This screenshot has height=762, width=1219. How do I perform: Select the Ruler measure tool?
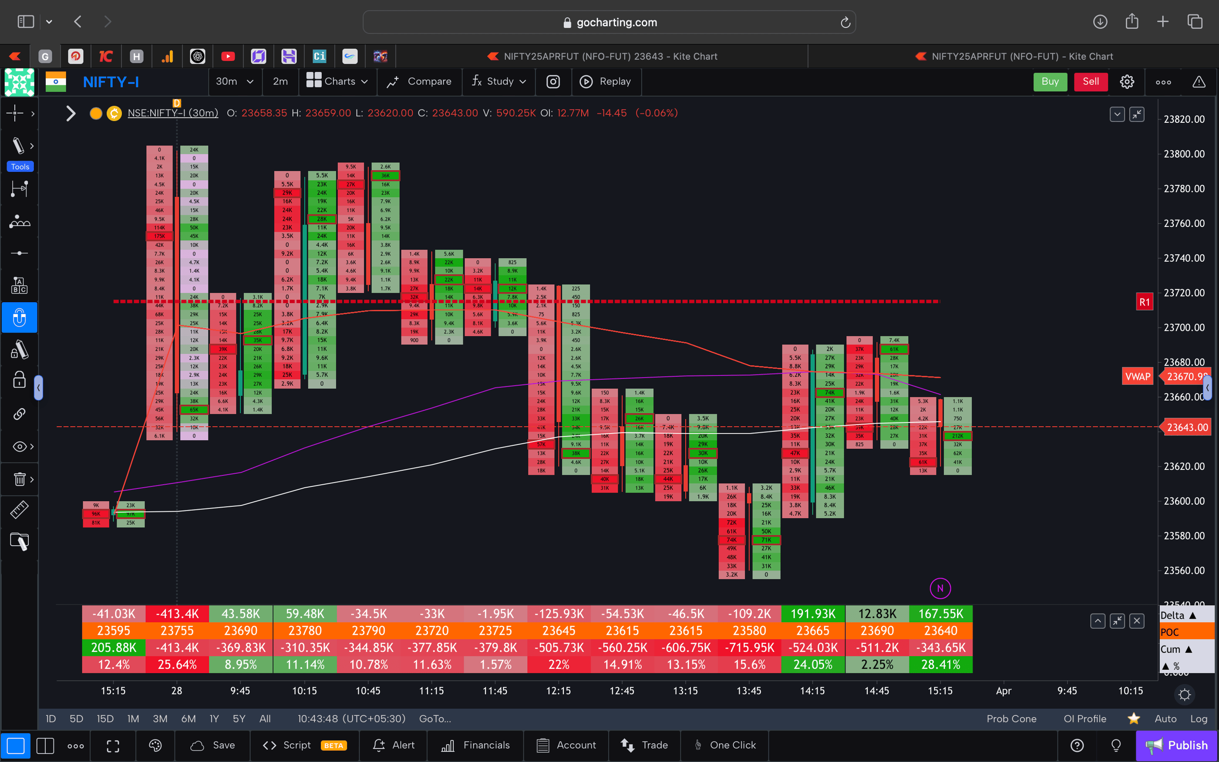(19, 509)
